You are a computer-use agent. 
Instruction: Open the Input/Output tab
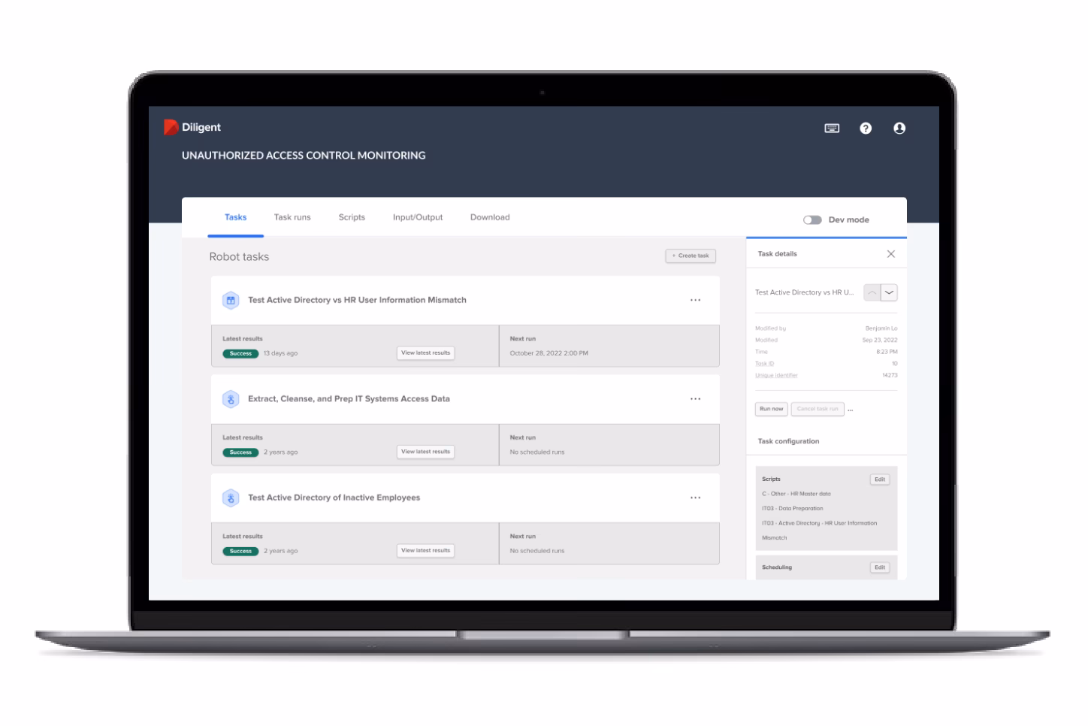tap(418, 217)
